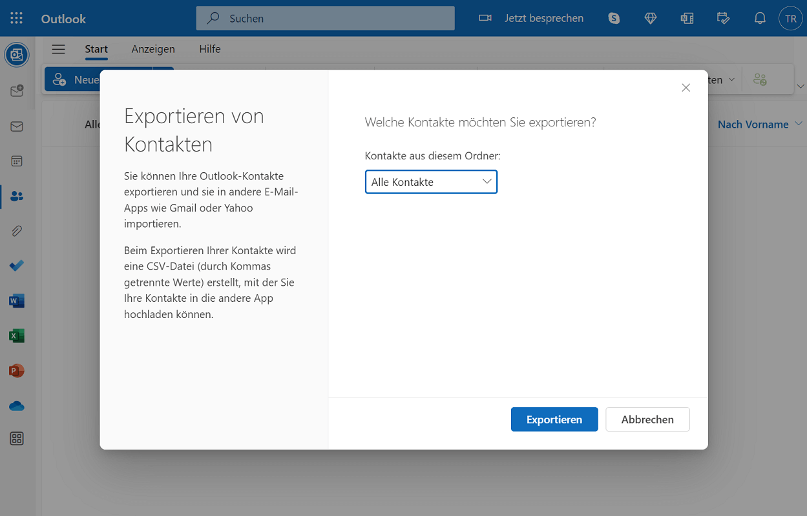Open People contacts in sidebar
807x516 pixels.
pos(17,196)
